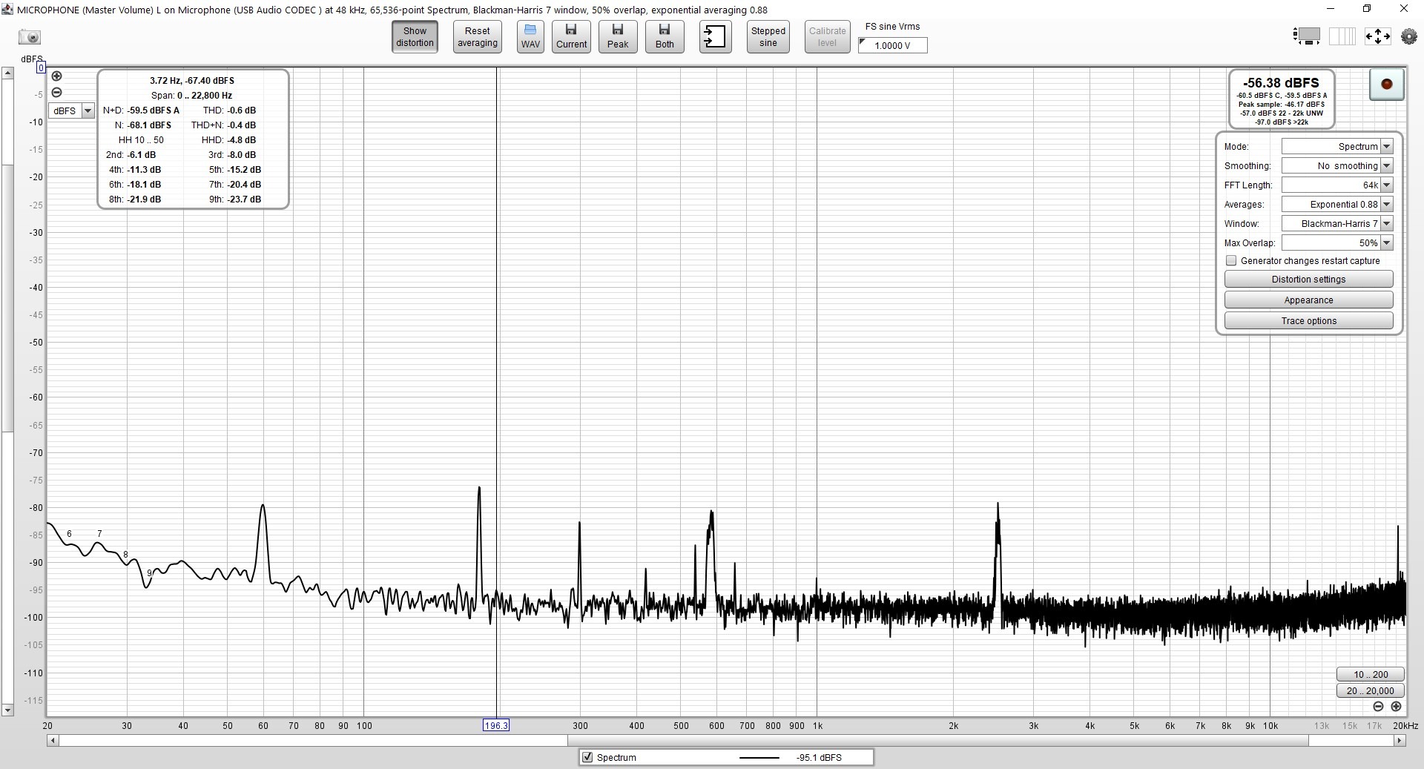
Task: Click the FS sine Vrms input field
Action: pyautogui.click(x=893, y=45)
